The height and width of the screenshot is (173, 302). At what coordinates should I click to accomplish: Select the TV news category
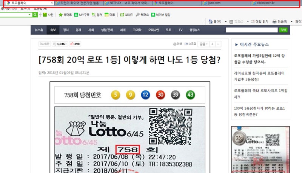(180, 30)
